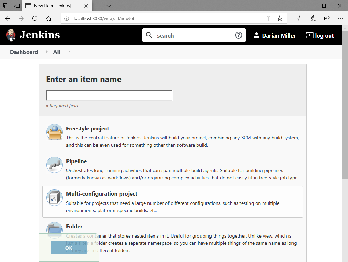The width and height of the screenshot is (348, 262).
Task: Select the Folder item icon
Action: pyautogui.click(x=54, y=229)
